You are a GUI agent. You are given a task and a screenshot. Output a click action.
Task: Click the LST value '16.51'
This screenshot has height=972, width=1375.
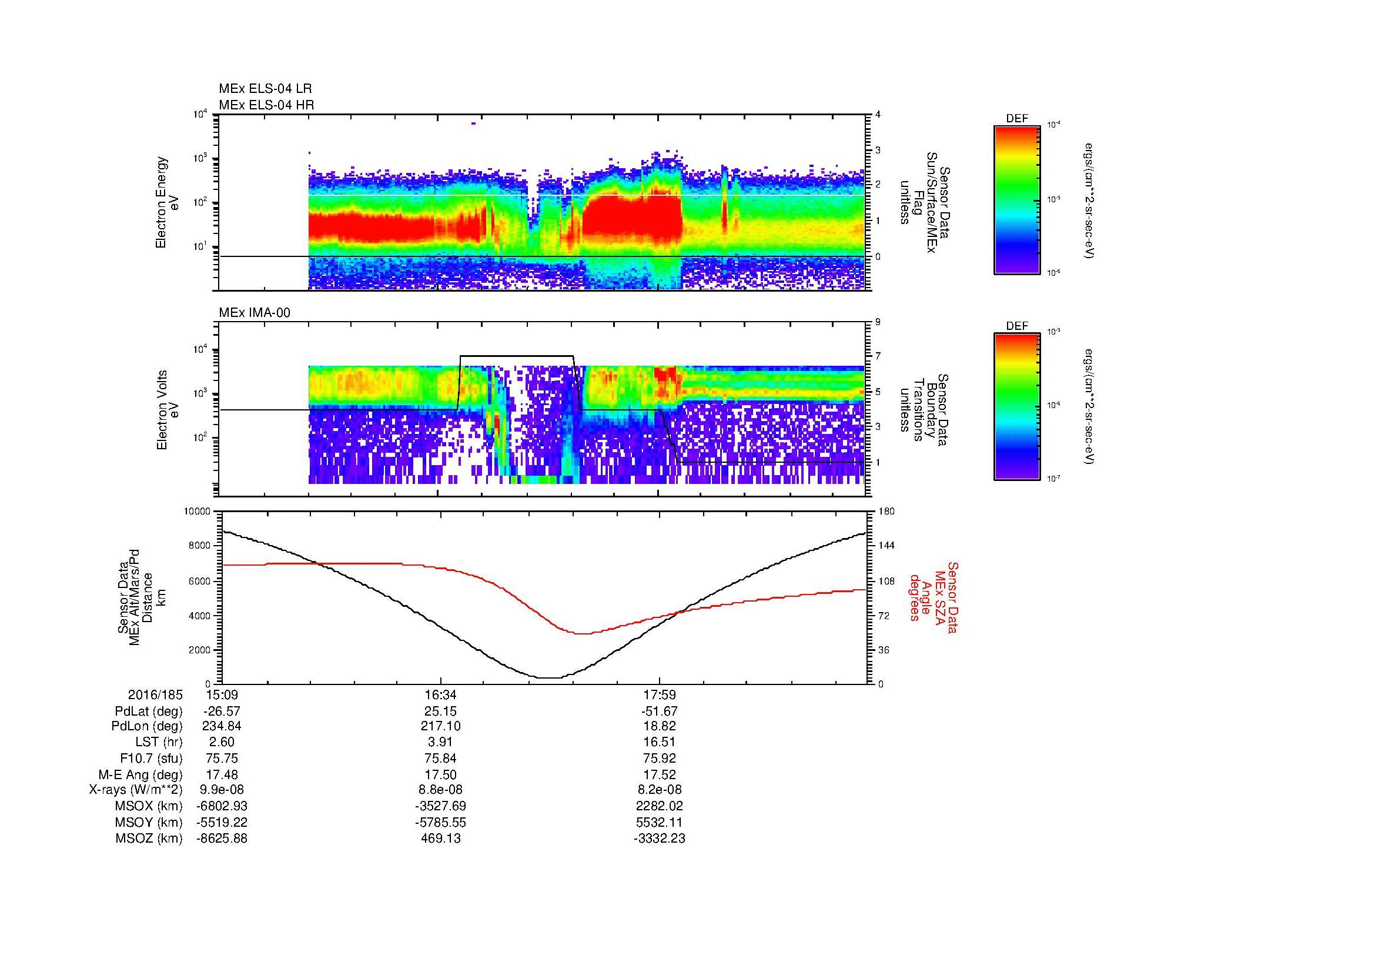[660, 742]
